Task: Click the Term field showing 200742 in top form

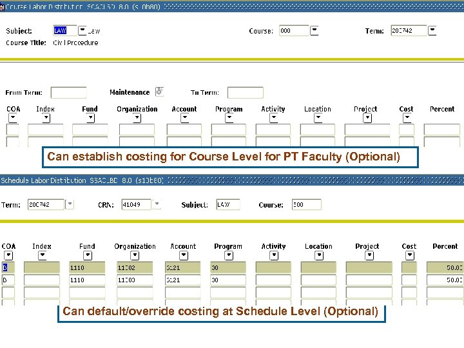Action: (409, 30)
